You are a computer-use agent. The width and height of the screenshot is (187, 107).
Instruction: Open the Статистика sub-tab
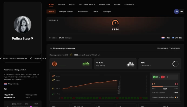click(x=83, y=12)
